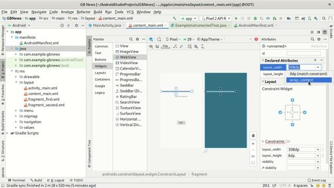Open the Logcat tool window
The width and height of the screenshot is (334, 188).
56,180
